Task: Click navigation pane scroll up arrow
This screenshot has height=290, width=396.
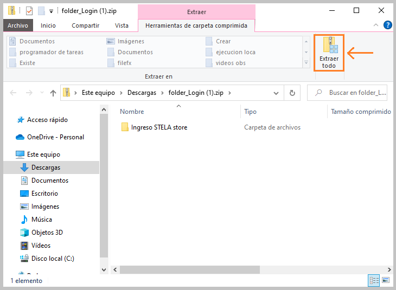Action: [104, 109]
